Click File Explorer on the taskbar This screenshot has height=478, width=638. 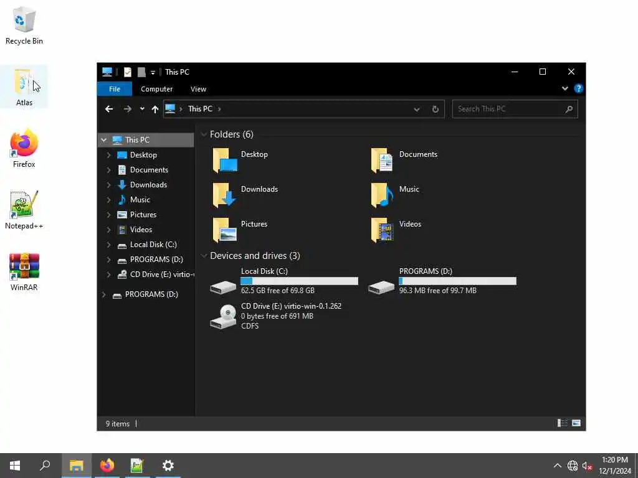[76, 466]
